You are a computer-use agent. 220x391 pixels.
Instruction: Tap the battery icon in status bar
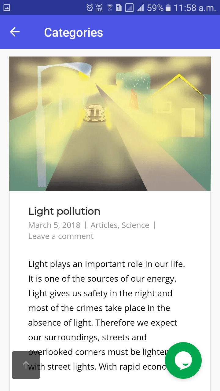click(x=168, y=8)
